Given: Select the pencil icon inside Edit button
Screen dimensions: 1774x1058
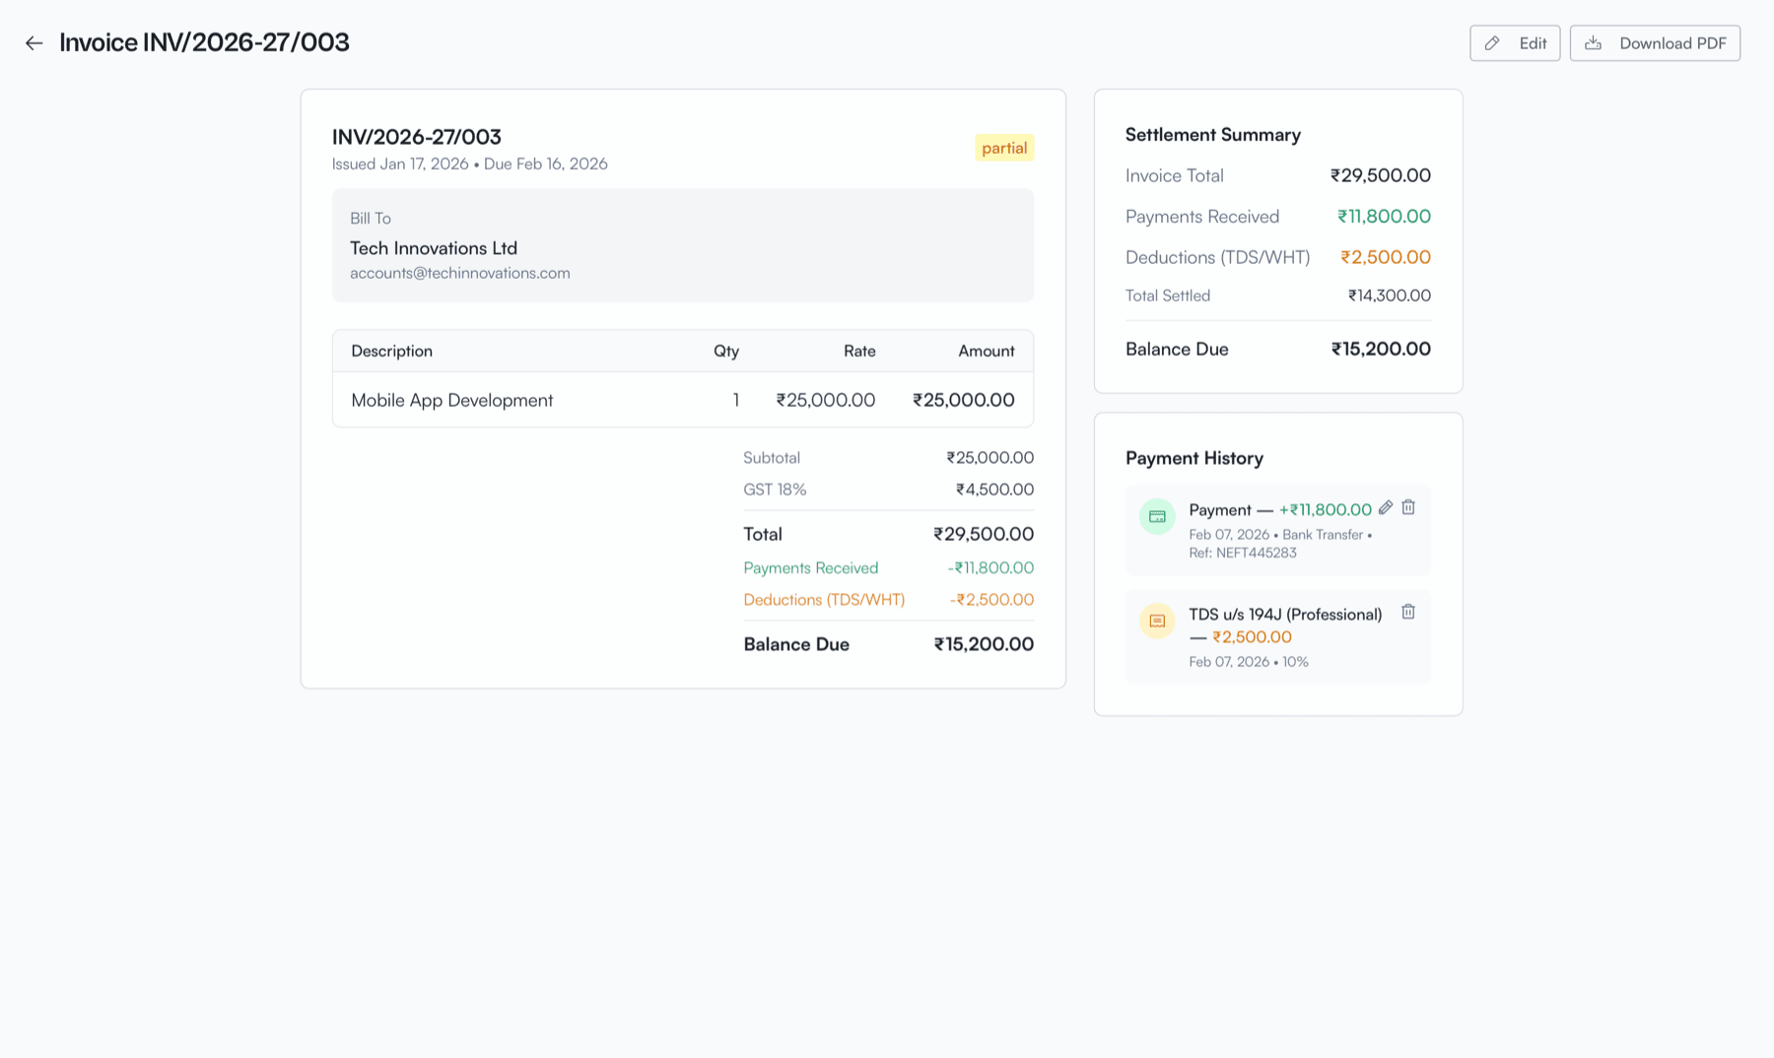Looking at the screenshot, I should click(1491, 42).
